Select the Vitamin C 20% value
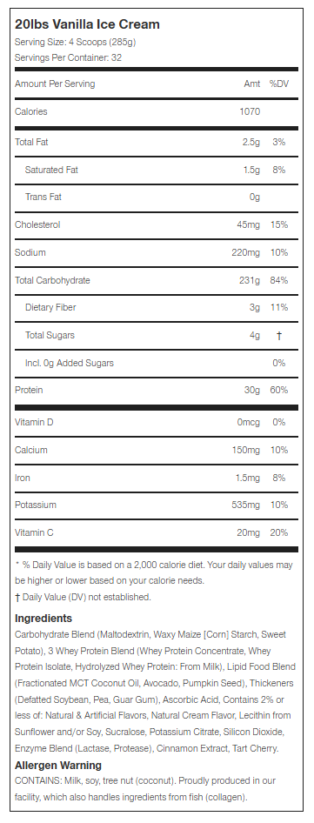This screenshot has height=823, width=314. (279, 532)
